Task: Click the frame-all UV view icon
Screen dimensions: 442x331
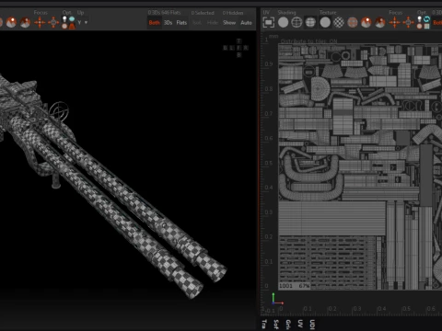Action: point(269,22)
